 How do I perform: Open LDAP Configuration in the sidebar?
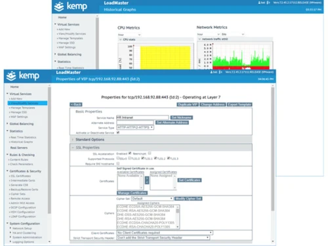pos(22,216)
